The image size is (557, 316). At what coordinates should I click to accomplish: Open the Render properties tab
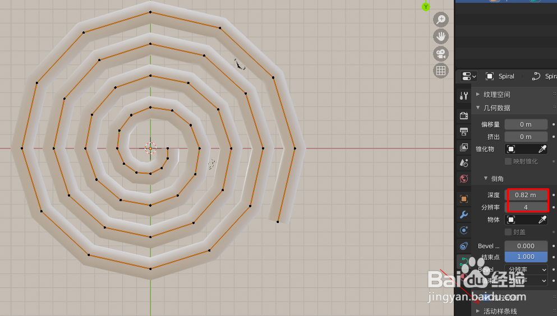click(x=463, y=115)
